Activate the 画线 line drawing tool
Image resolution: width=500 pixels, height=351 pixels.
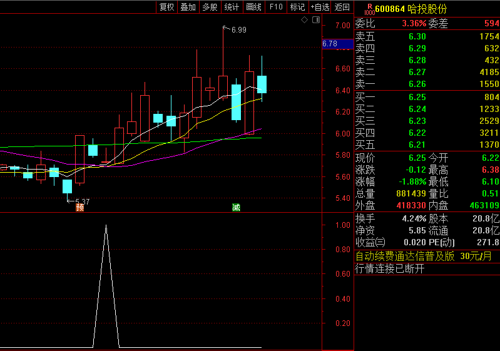click(253, 7)
